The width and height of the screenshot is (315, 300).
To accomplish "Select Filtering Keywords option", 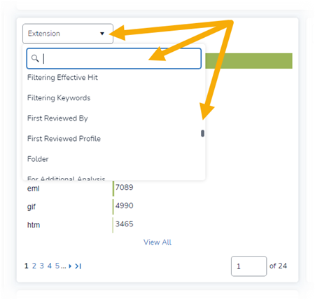I will (59, 97).
